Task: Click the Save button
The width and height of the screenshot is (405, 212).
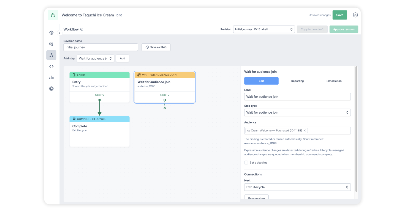Action: [x=340, y=15]
